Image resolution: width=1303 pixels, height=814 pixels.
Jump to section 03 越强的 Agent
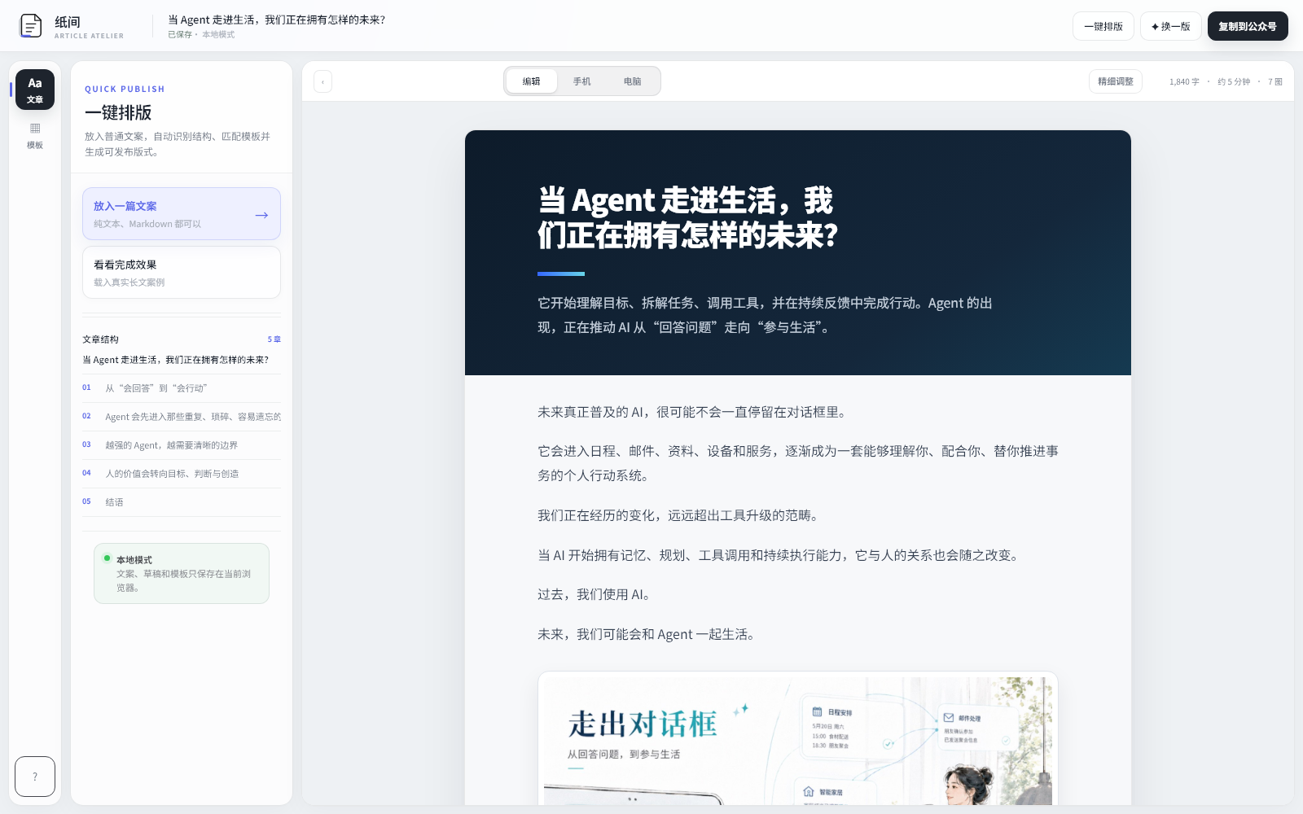[182, 445]
